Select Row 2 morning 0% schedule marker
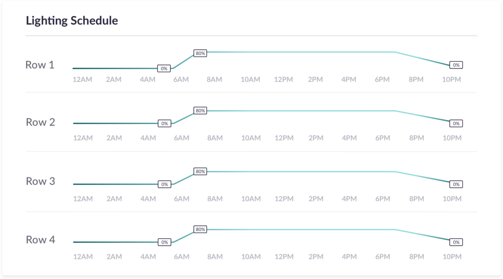503x279 pixels. [165, 124]
